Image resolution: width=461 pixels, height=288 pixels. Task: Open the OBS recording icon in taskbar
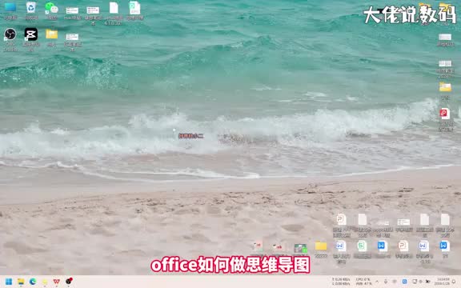coord(69,282)
